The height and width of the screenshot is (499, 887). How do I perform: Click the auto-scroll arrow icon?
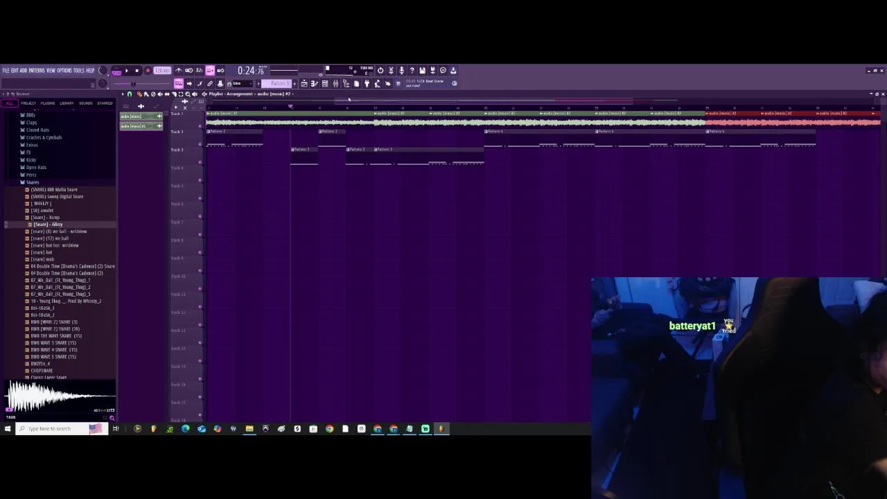point(189,83)
